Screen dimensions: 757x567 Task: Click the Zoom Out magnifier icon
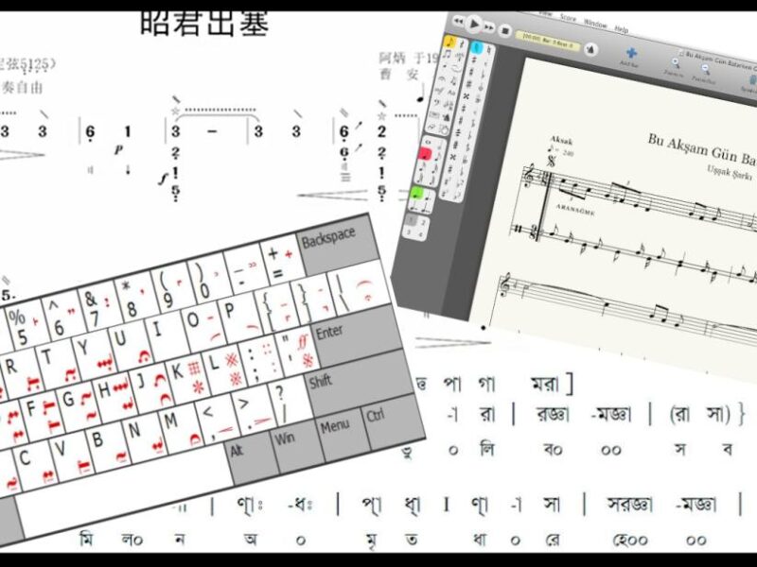tap(705, 68)
